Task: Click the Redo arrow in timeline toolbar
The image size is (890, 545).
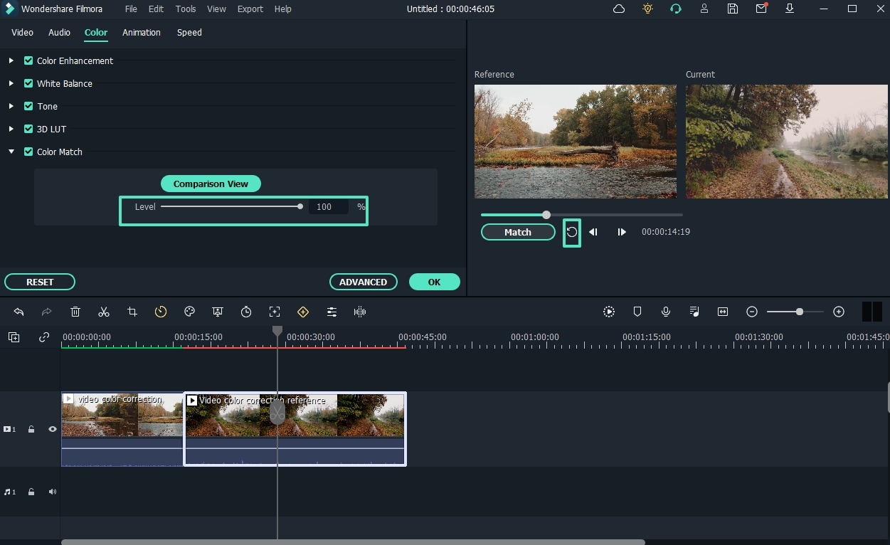Action: pos(47,312)
